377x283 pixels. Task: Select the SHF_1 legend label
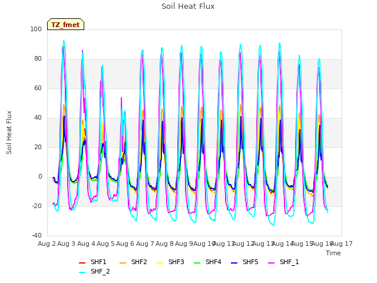point(289,262)
